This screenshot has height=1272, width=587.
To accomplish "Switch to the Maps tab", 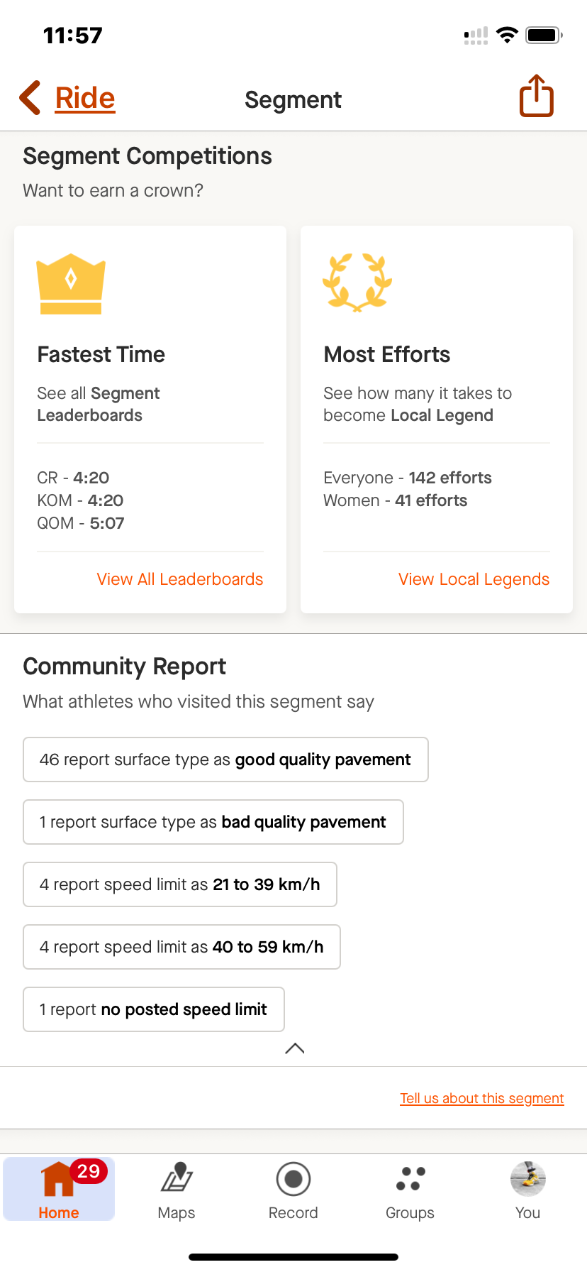I will [x=176, y=1189].
